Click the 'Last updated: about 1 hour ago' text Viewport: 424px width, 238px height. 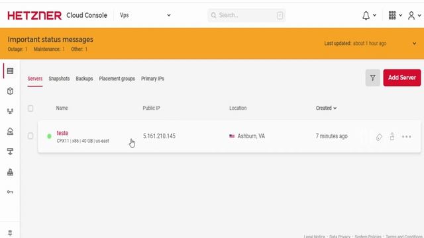[355, 44]
